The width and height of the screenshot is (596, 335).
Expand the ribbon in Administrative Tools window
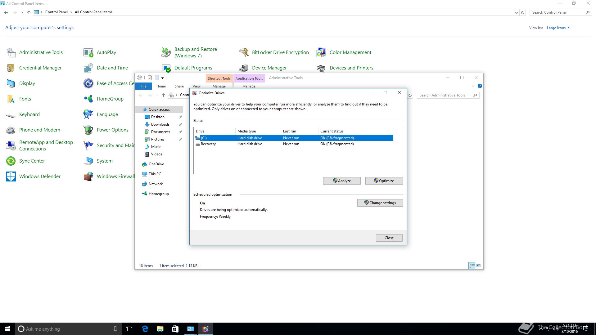click(x=473, y=86)
